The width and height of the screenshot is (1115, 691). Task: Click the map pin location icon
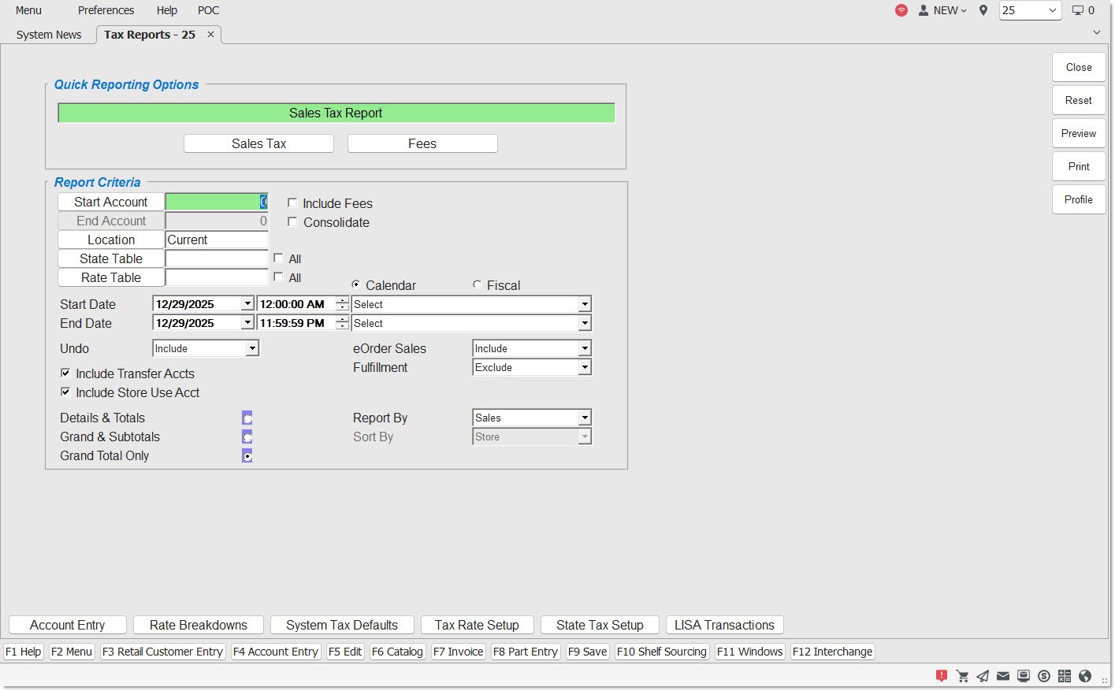[x=983, y=10]
